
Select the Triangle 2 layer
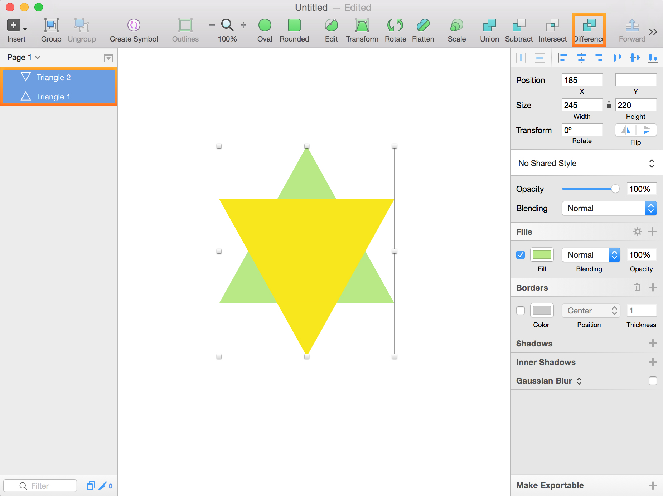pyautogui.click(x=59, y=77)
